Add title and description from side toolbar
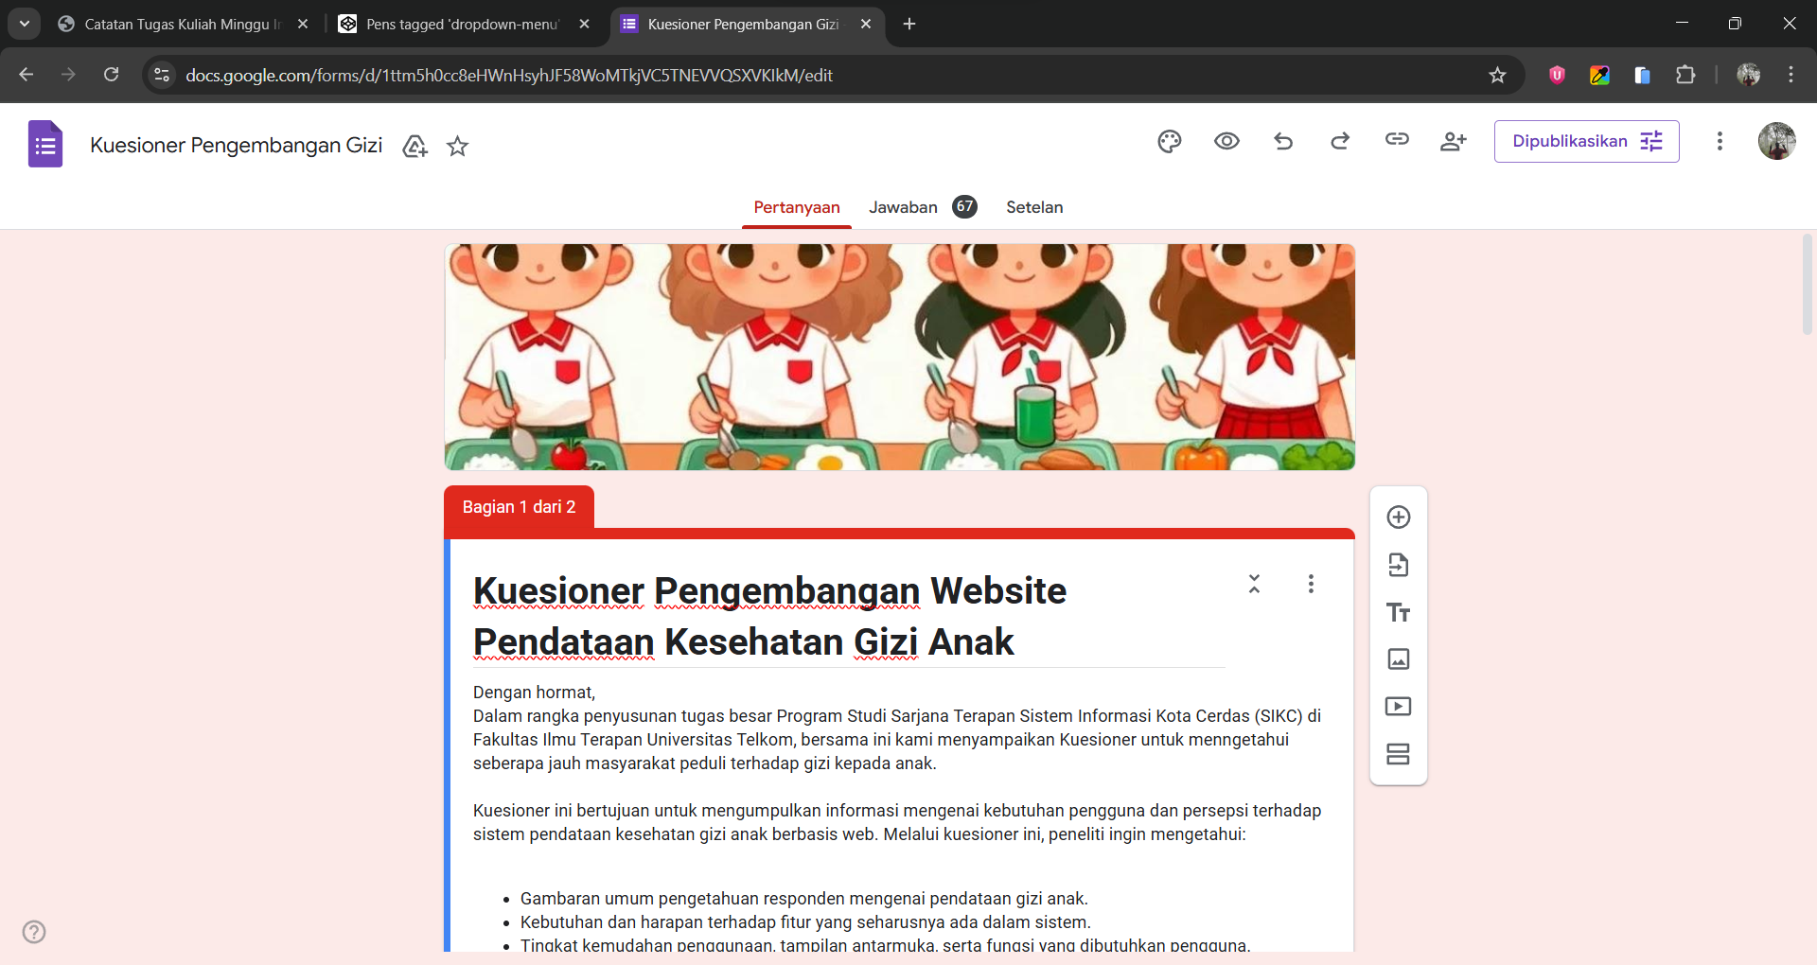The height and width of the screenshot is (965, 1817). 1398,612
